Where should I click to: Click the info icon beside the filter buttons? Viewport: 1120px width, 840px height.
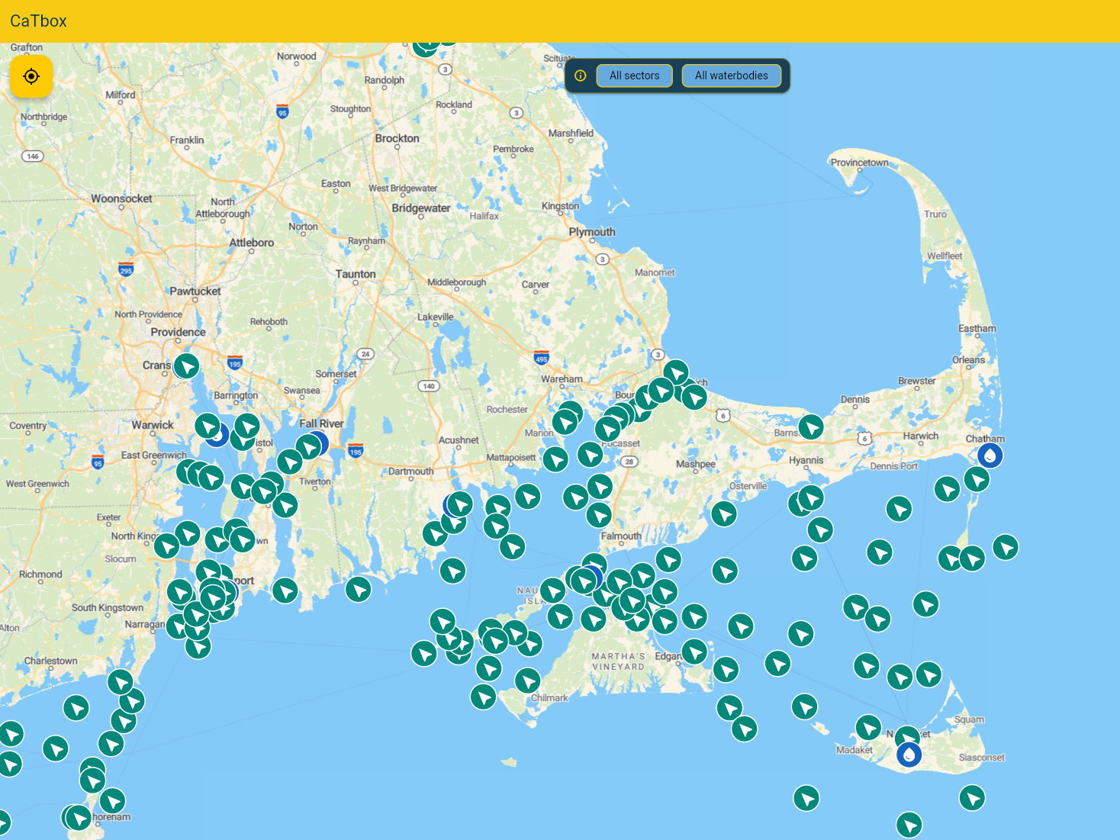tap(581, 76)
